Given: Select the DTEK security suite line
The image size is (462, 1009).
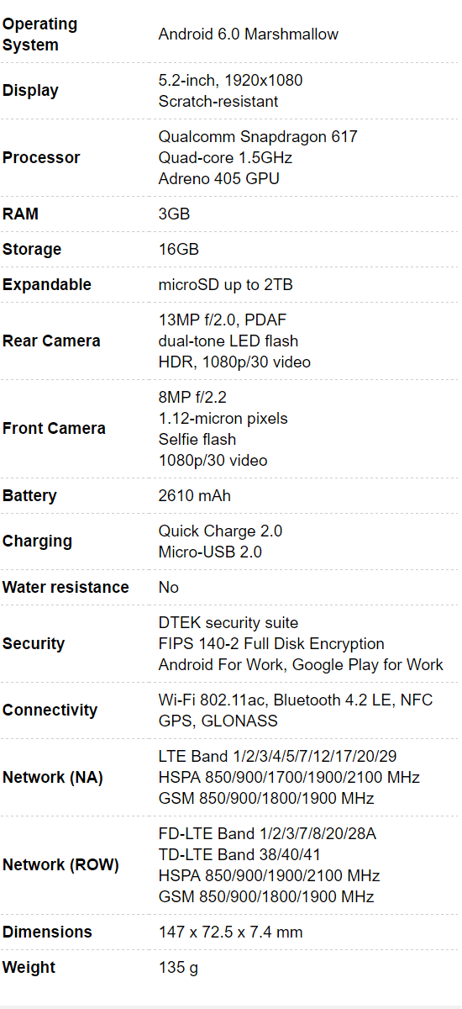Looking at the screenshot, I should [228, 622].
